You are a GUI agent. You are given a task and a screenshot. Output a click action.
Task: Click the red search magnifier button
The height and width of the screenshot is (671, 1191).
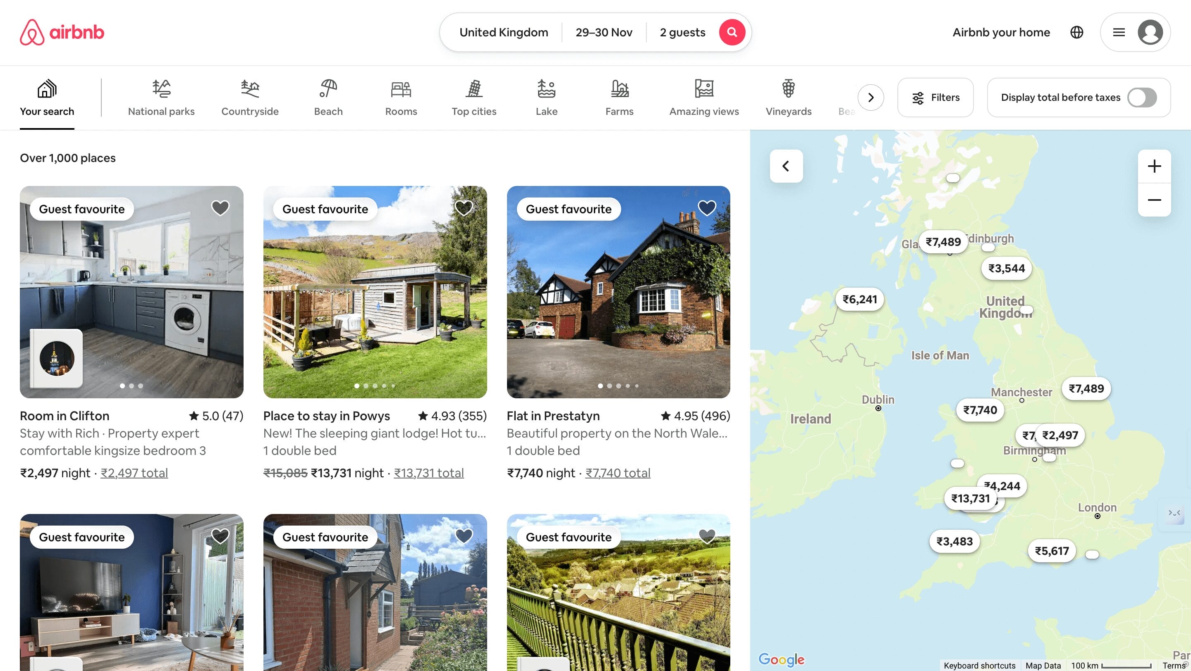tap(732, 32)
